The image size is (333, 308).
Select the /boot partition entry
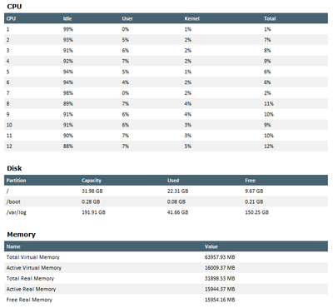[13, 201]
